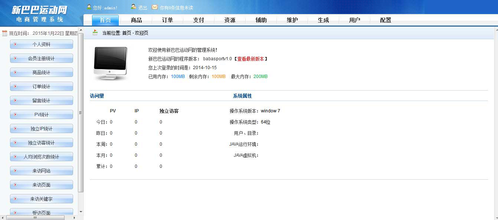Viewport: 498px width, 220px height.
Task: Open the 订单统计 sidebar button
Action: [x=42, y=87]
